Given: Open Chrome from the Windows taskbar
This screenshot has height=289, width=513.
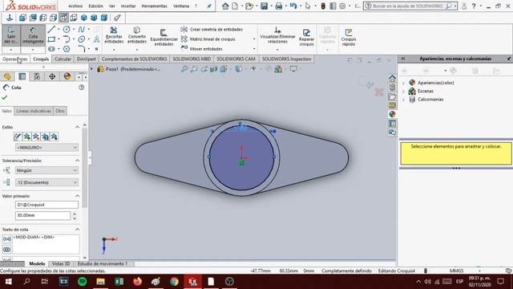Looking at the screenshot, I should pyautogui.click(x=174, y=282).
